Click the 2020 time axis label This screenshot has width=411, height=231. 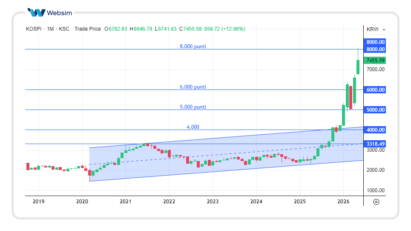82,201
